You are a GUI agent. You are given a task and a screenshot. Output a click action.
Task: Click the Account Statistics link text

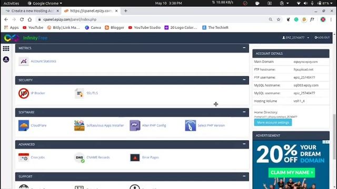[43, 61]
